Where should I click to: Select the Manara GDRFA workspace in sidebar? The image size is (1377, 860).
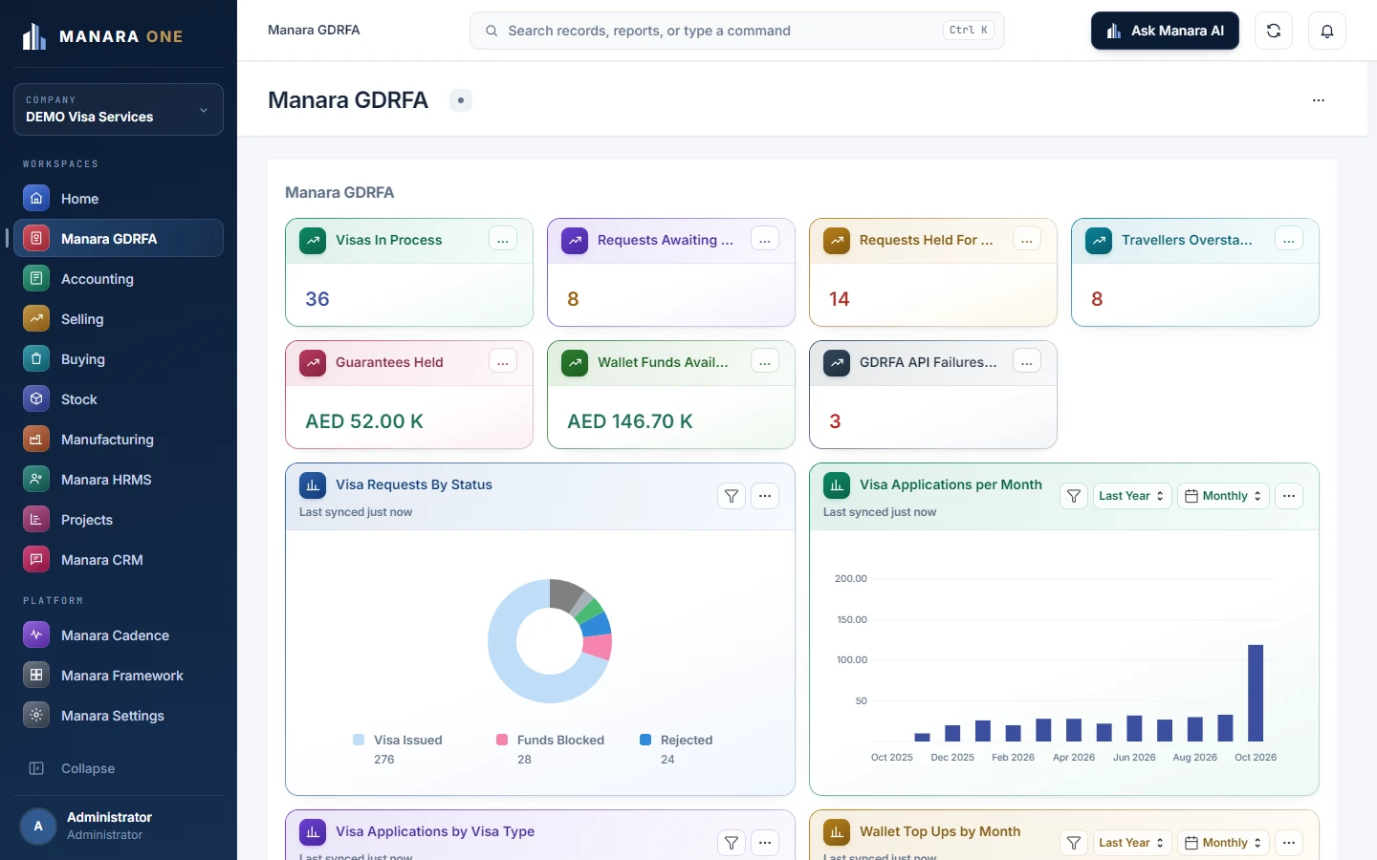(x=119, y=238)
